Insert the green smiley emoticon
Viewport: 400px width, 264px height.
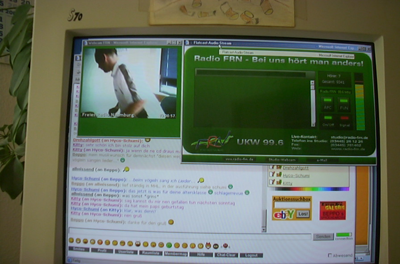point(169,245)
